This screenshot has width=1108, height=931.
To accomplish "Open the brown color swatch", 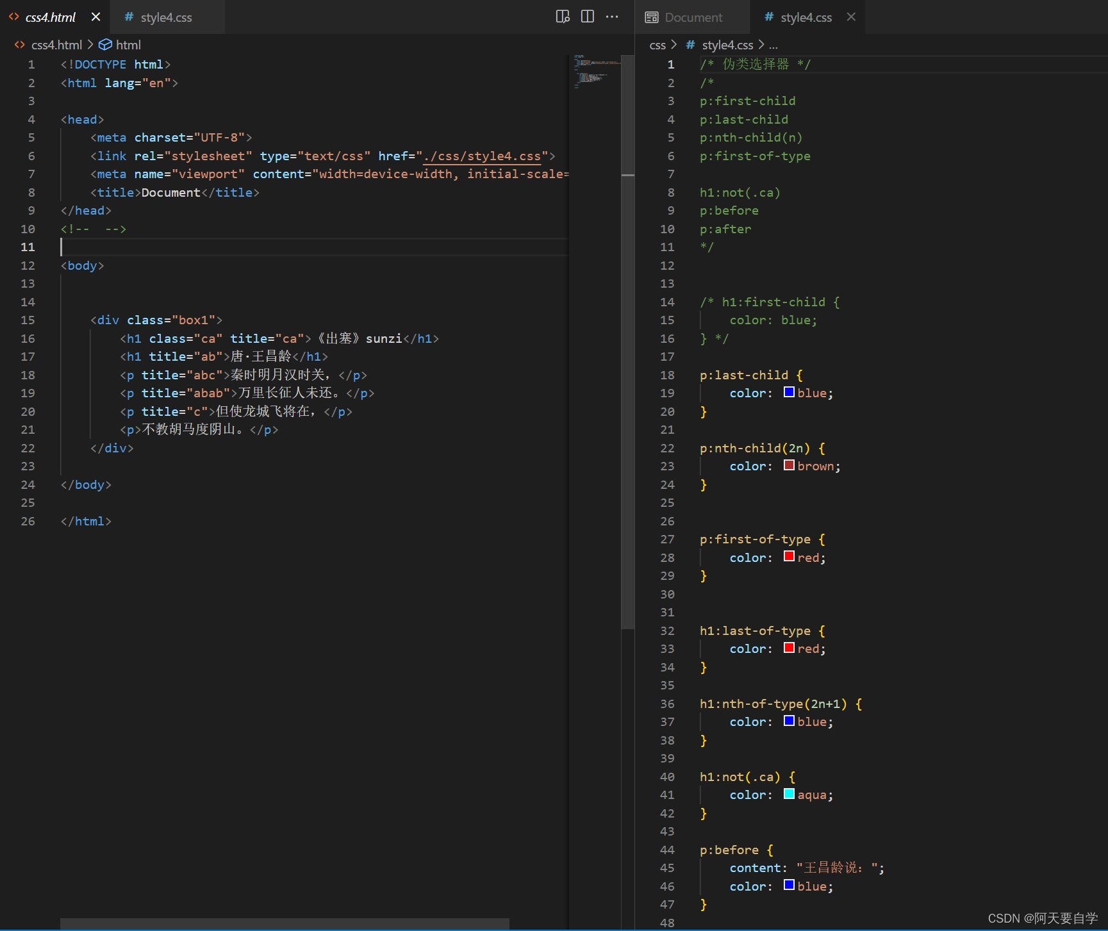I will pyautogui.click(x=789, y=465).
